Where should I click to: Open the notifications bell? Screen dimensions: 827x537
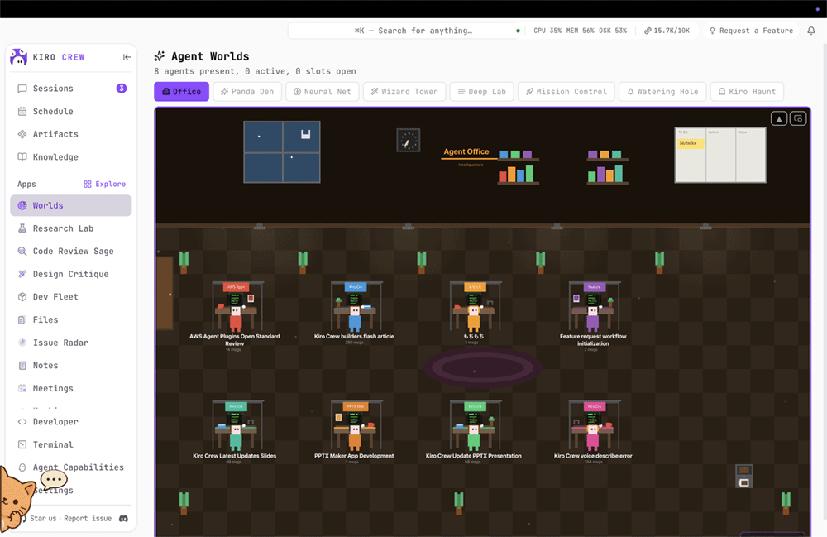pos(811,31)
